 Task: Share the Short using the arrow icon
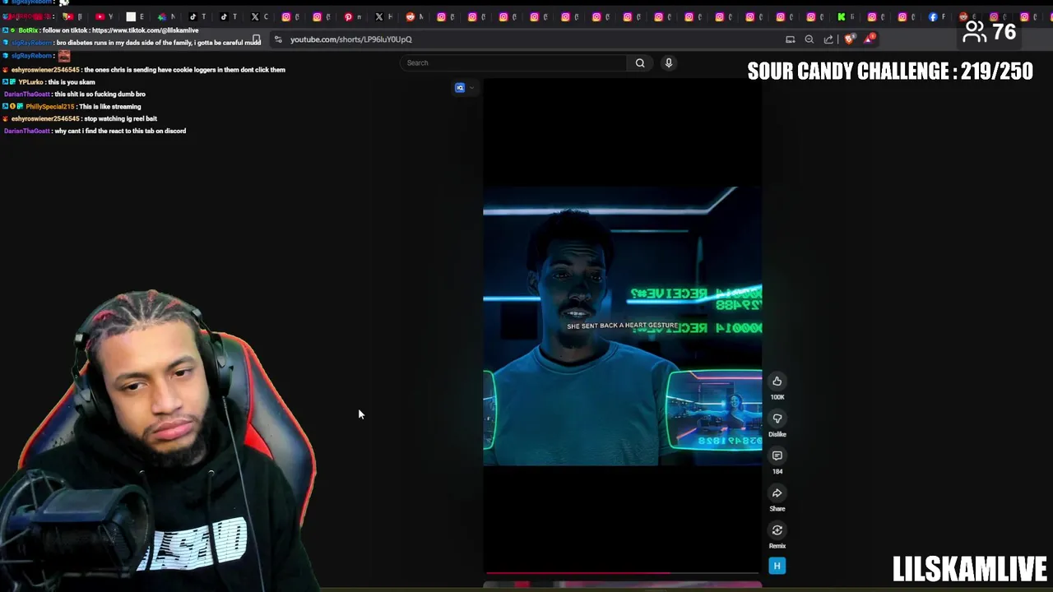(x=777, y=493)
